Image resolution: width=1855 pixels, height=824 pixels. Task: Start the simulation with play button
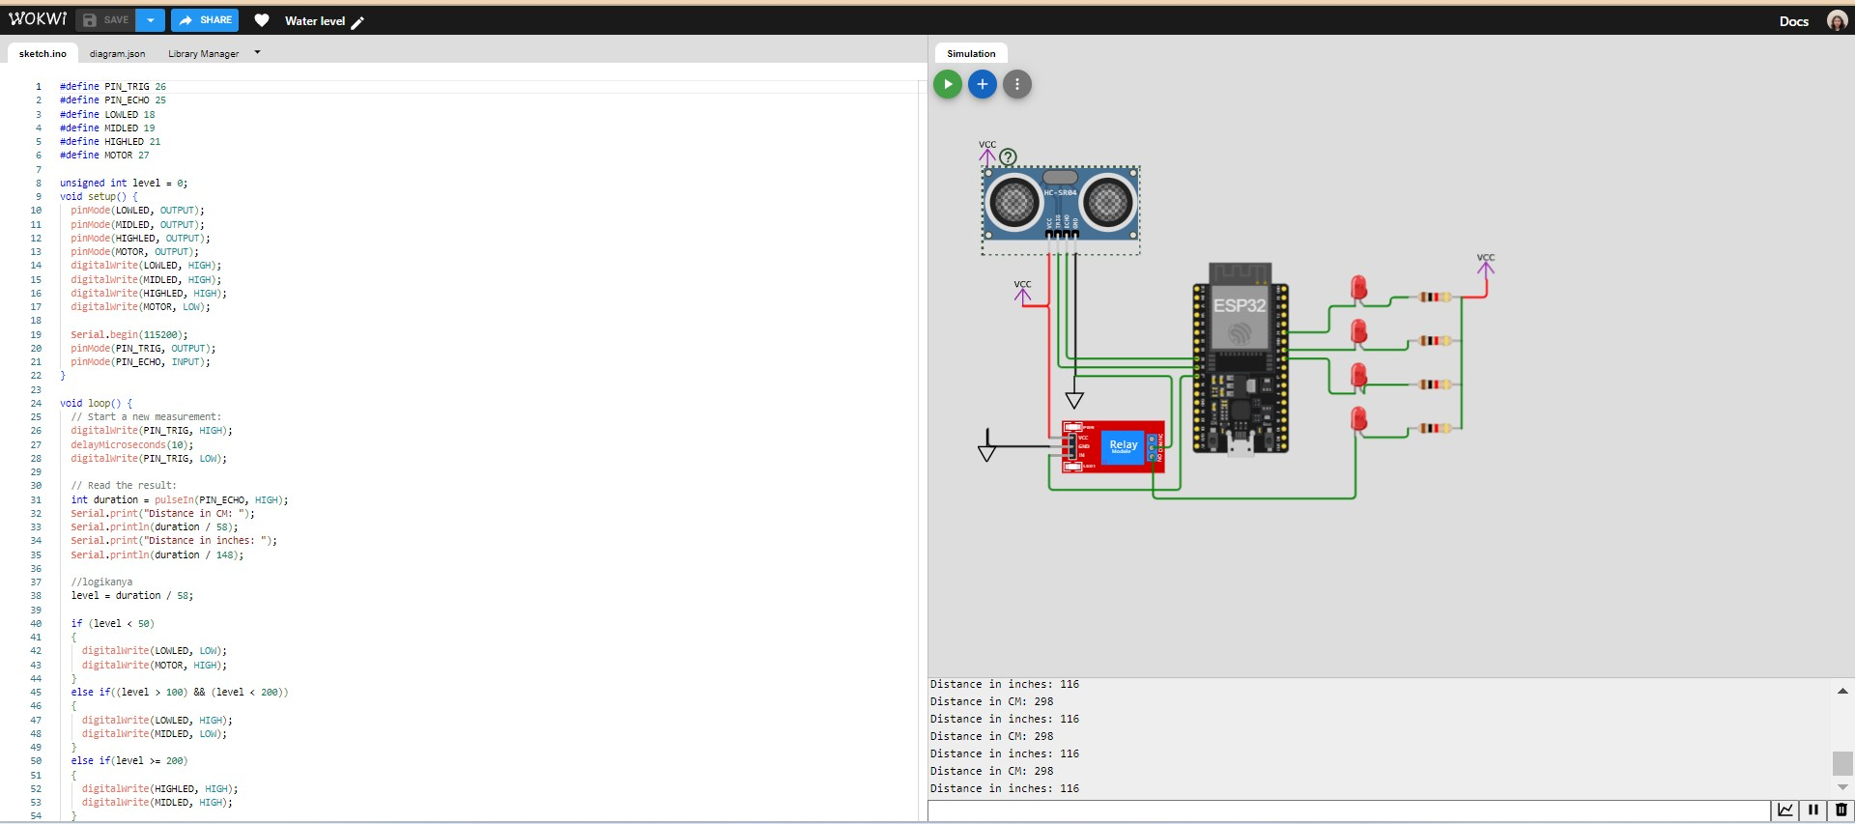tap(948, 84)
